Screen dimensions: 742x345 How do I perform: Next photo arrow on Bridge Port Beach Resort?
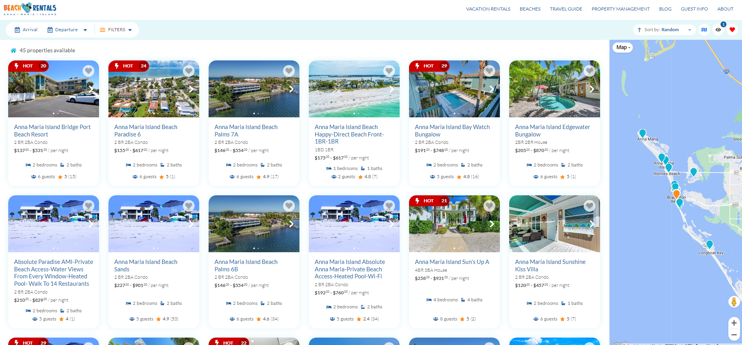(x=91, y=89)
